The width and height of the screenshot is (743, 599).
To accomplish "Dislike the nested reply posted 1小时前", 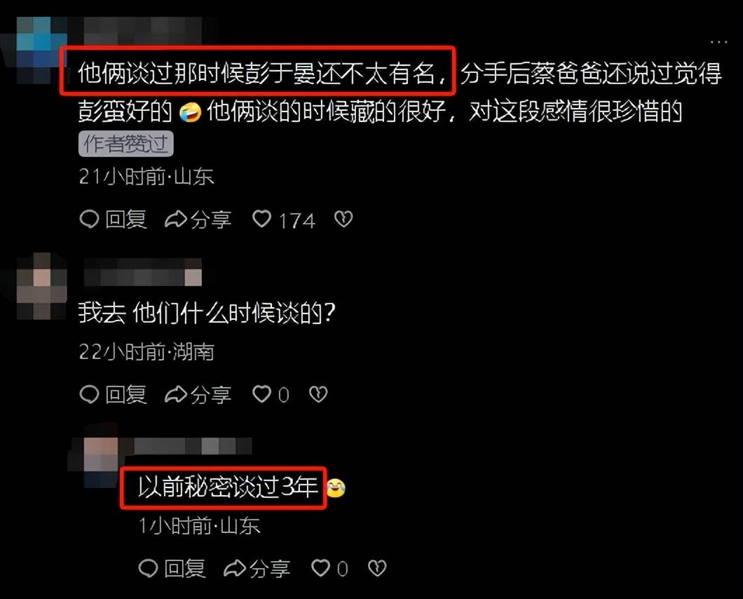I will pos(377,567).
